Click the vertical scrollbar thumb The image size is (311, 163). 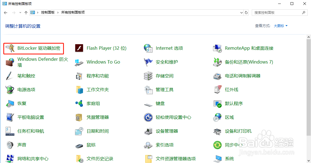(309, 87)
